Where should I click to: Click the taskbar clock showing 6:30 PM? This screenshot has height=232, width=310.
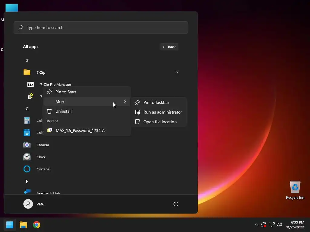point(295,225)
